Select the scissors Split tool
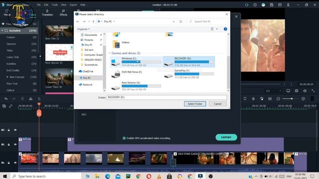Screen dimensions: 319x179 pos(30,98)
